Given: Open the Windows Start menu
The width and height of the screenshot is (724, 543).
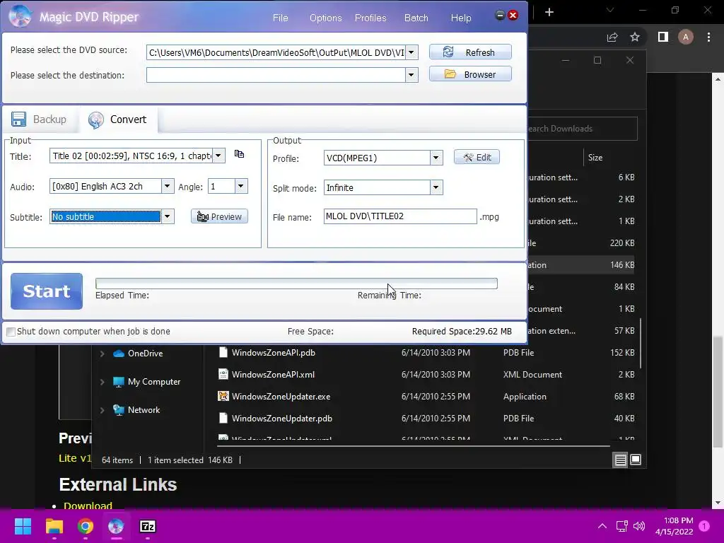Looking at the screenshot, I should click(23, 526).
